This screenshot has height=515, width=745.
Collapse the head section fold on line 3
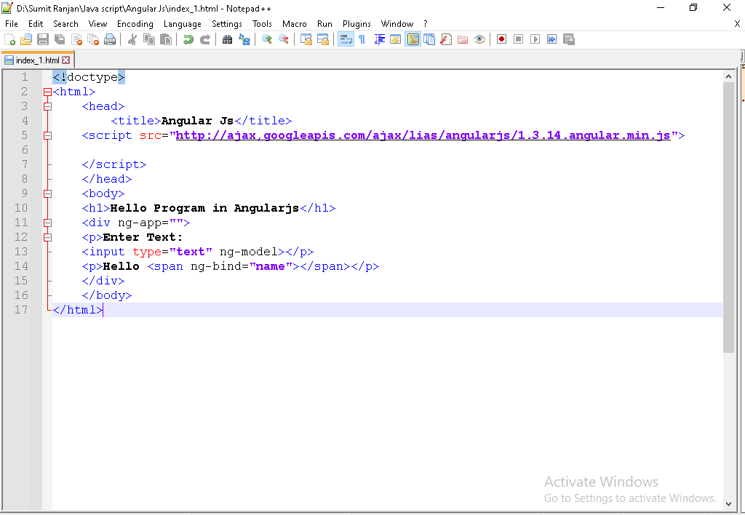[x=47, y=107]
